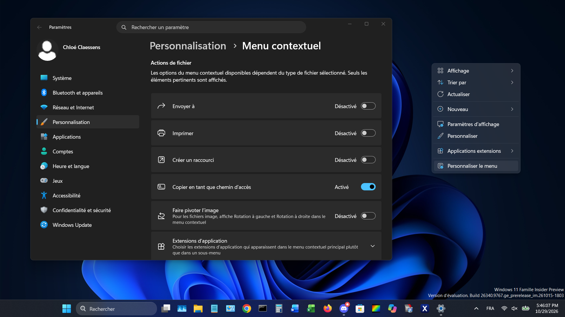Select Paramètres d'affichage in context menu

(476, 124)
